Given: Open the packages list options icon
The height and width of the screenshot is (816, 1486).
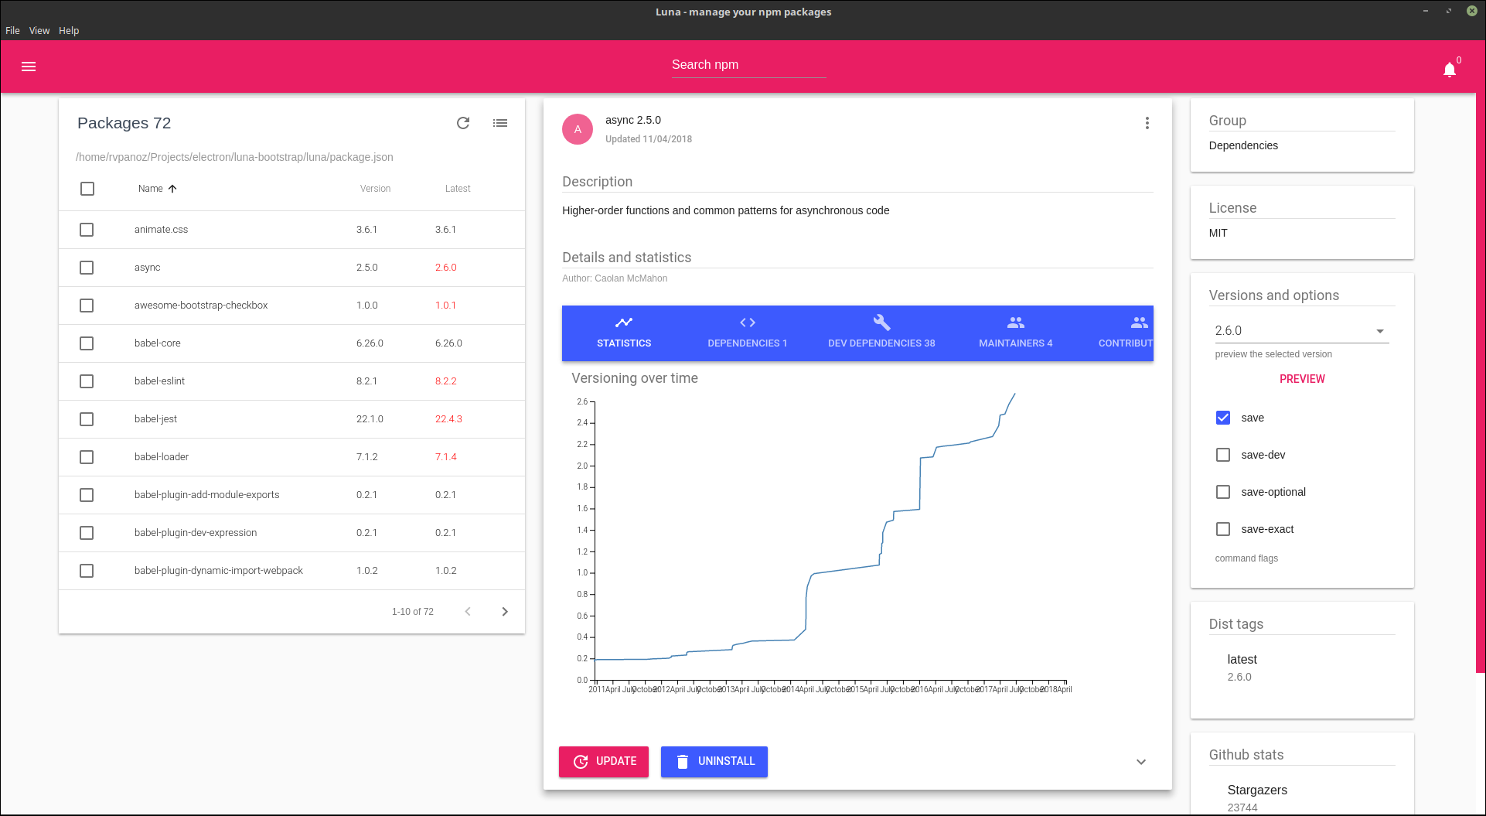Looking at the screenshot, I should [500, 123].
